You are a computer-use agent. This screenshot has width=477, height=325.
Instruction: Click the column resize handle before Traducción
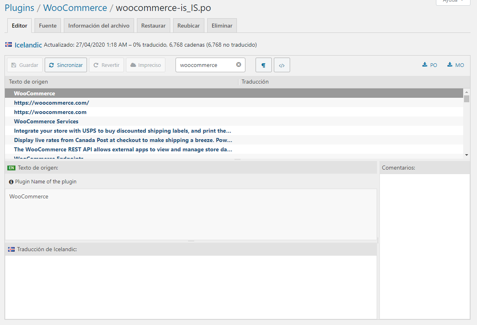tap(239, 82)
